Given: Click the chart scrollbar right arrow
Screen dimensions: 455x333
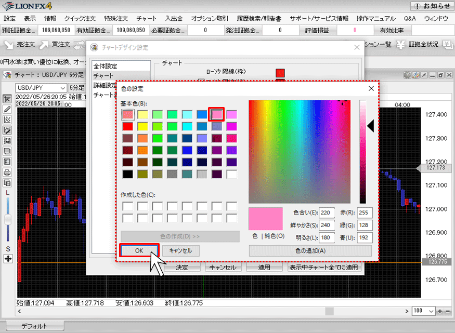Looking at the screenshot, I should (x=407, y=311).
